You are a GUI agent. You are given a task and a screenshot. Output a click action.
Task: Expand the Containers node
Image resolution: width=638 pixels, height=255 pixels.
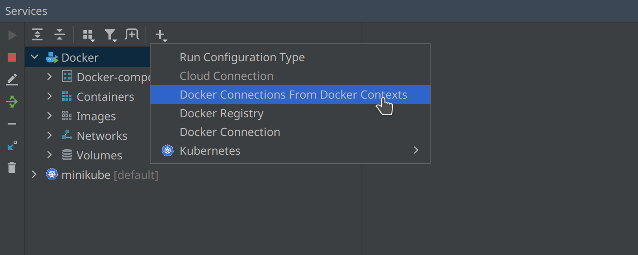49,96
